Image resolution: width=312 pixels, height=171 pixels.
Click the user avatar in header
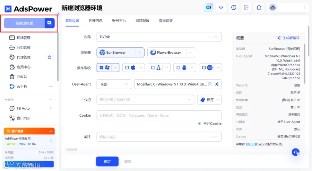coord(272,8)
